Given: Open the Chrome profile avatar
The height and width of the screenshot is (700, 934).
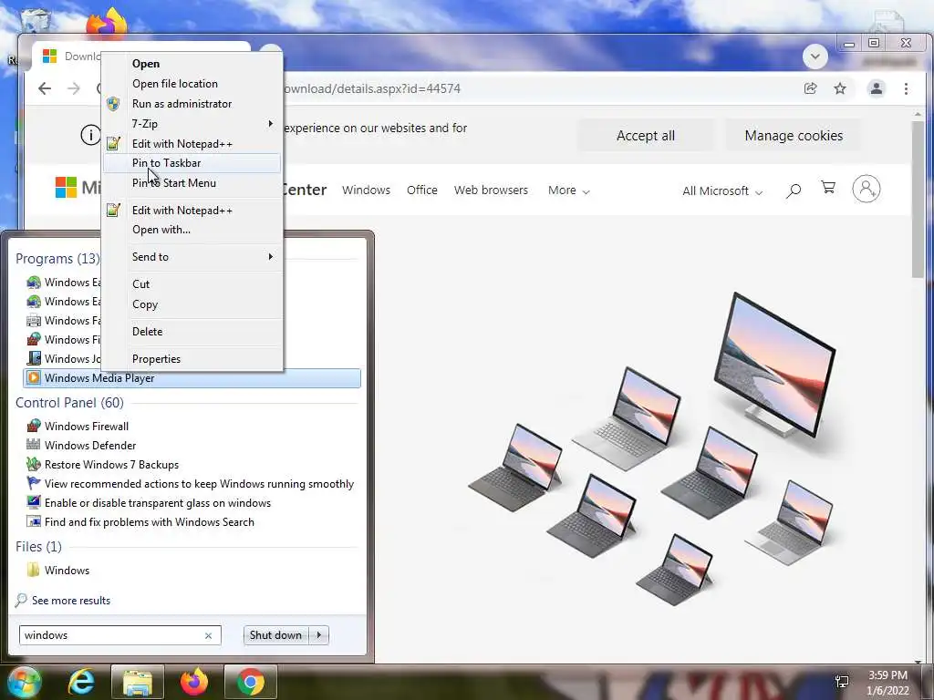Looking at the screenshot, I should [877, 88].
